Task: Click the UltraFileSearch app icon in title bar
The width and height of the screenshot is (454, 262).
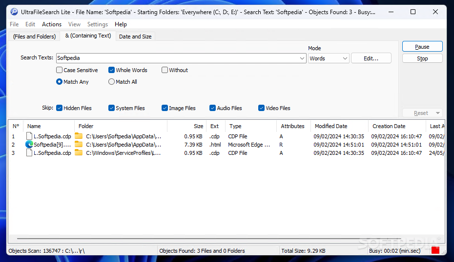Action: [14, 12]
